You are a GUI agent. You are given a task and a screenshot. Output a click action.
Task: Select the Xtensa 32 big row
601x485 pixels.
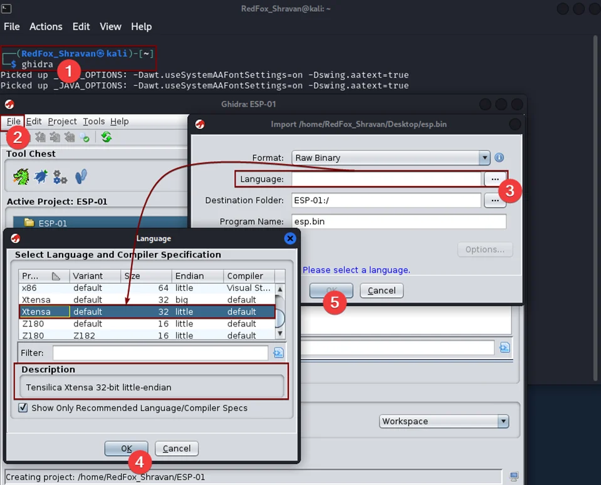click(147, 300)
